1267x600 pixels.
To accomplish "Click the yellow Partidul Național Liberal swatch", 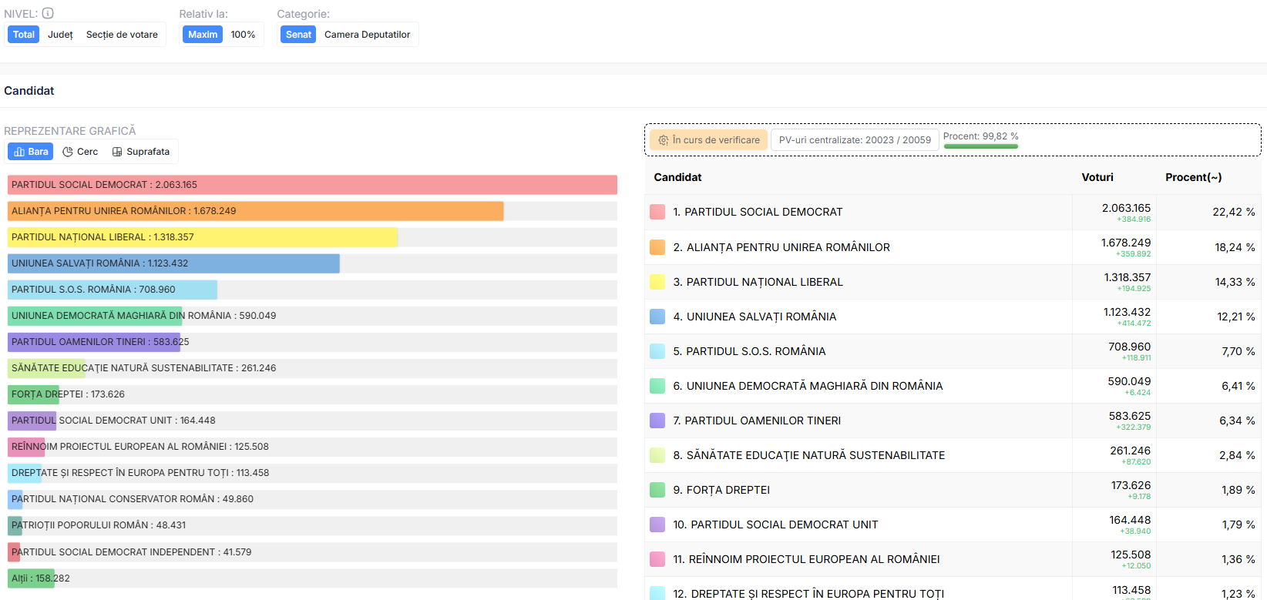I will click(x=657, y=282).
